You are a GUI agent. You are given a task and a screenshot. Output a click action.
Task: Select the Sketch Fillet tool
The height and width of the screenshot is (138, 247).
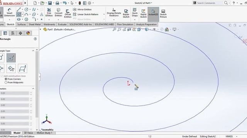pos(34,20)
